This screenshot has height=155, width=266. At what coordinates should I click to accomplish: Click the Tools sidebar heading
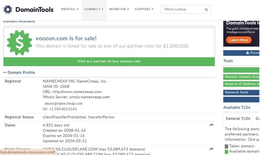pyautogui.click(x=228, y=61)
